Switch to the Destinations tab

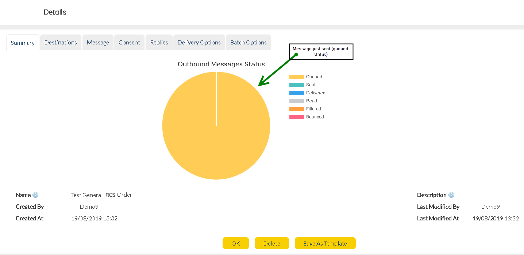[61, 42]
